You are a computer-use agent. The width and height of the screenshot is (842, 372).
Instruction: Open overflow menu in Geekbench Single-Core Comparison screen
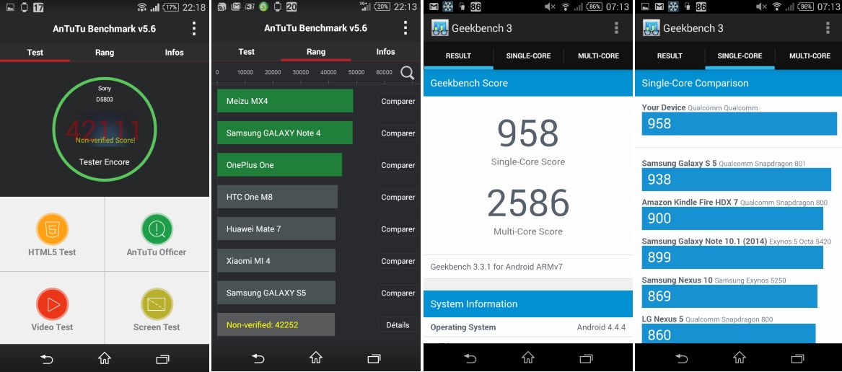828,28
